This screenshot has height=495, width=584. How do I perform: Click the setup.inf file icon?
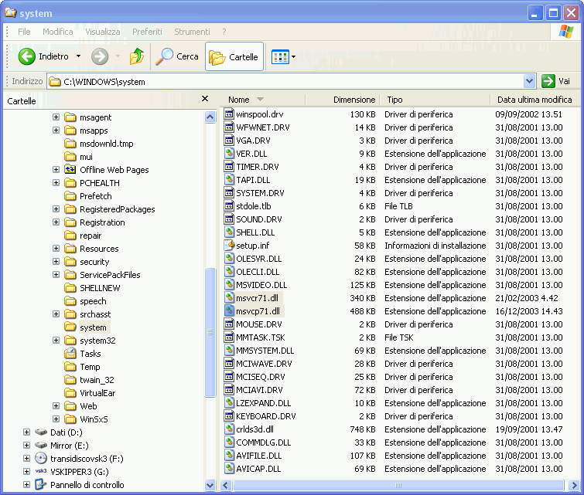point(229,245)
